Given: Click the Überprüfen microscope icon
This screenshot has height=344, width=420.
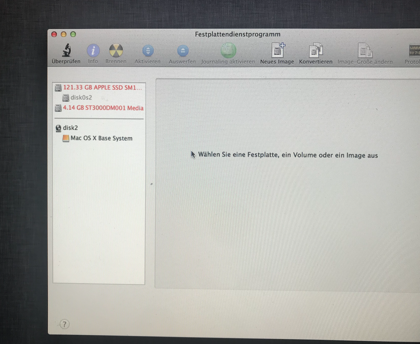Looking at the screenshot, I should pos(67,50).
